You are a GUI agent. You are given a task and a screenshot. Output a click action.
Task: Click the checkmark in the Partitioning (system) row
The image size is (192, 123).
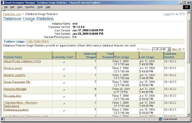click(64, 111)
